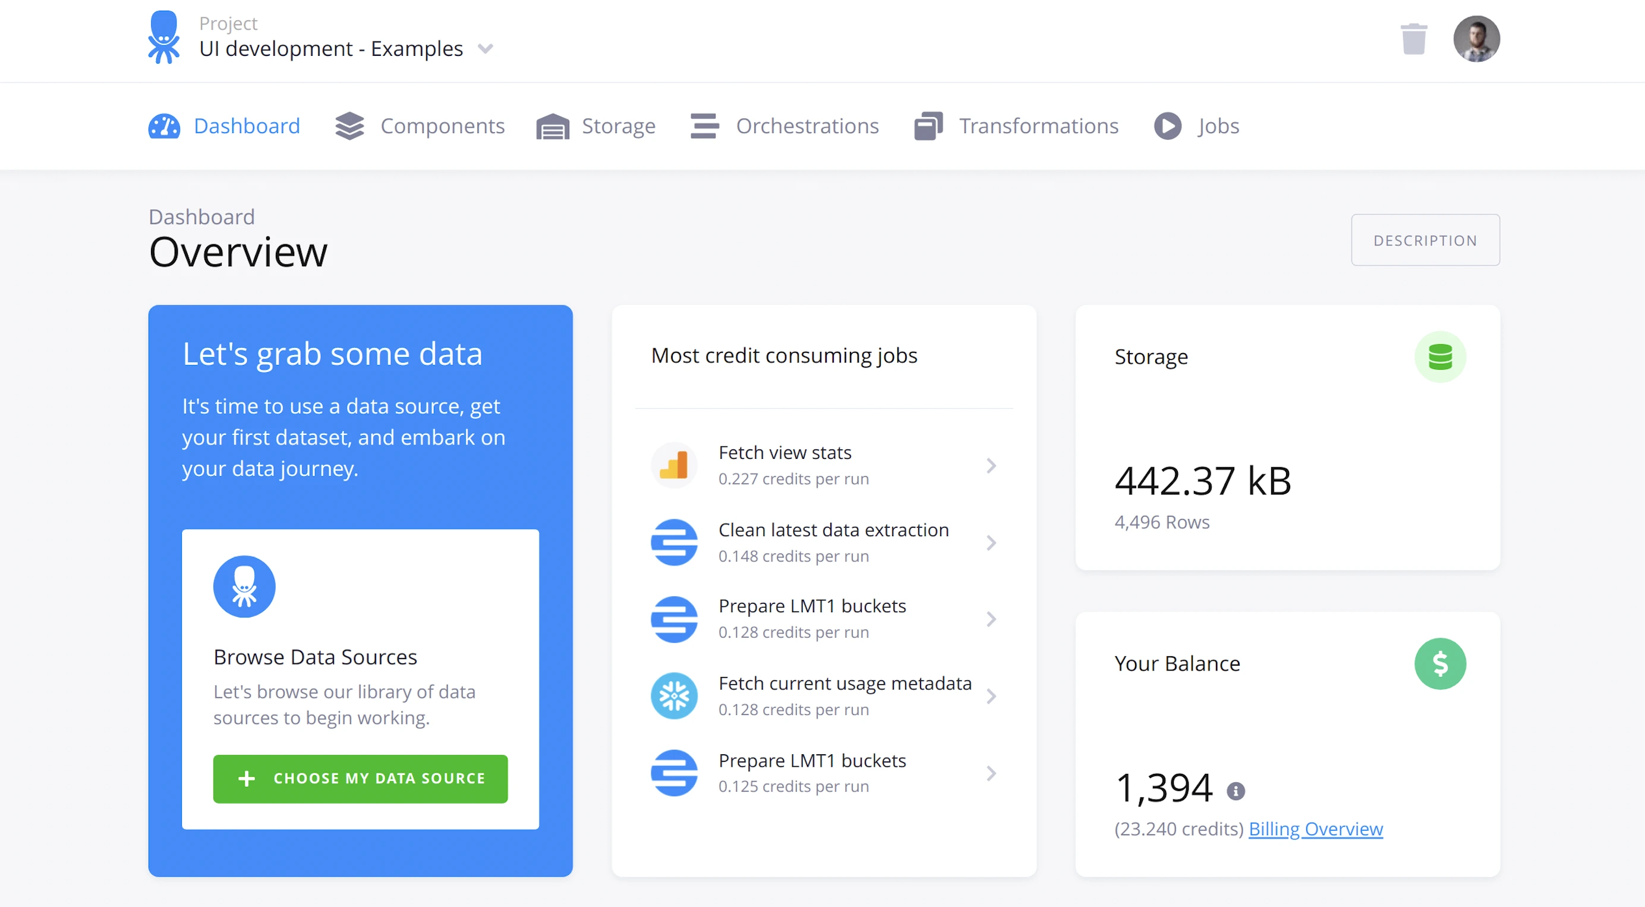Click the Let's grab some data heading
The width and height of the screenshot is (1645, 907).
tap(332, 353)
